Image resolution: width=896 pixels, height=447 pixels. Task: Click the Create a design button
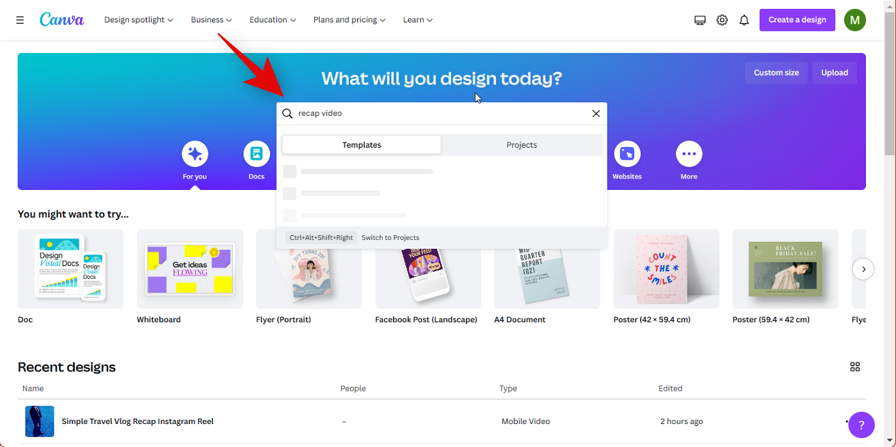797,20
